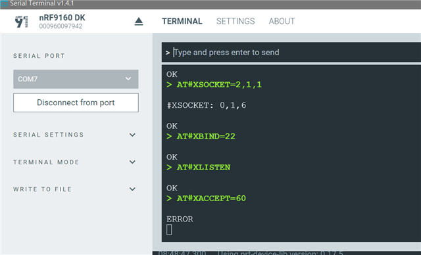Switch to the Terminal tab
This screenshot has width=421, height=255.
pyautogui.click(x=182, y=21)
